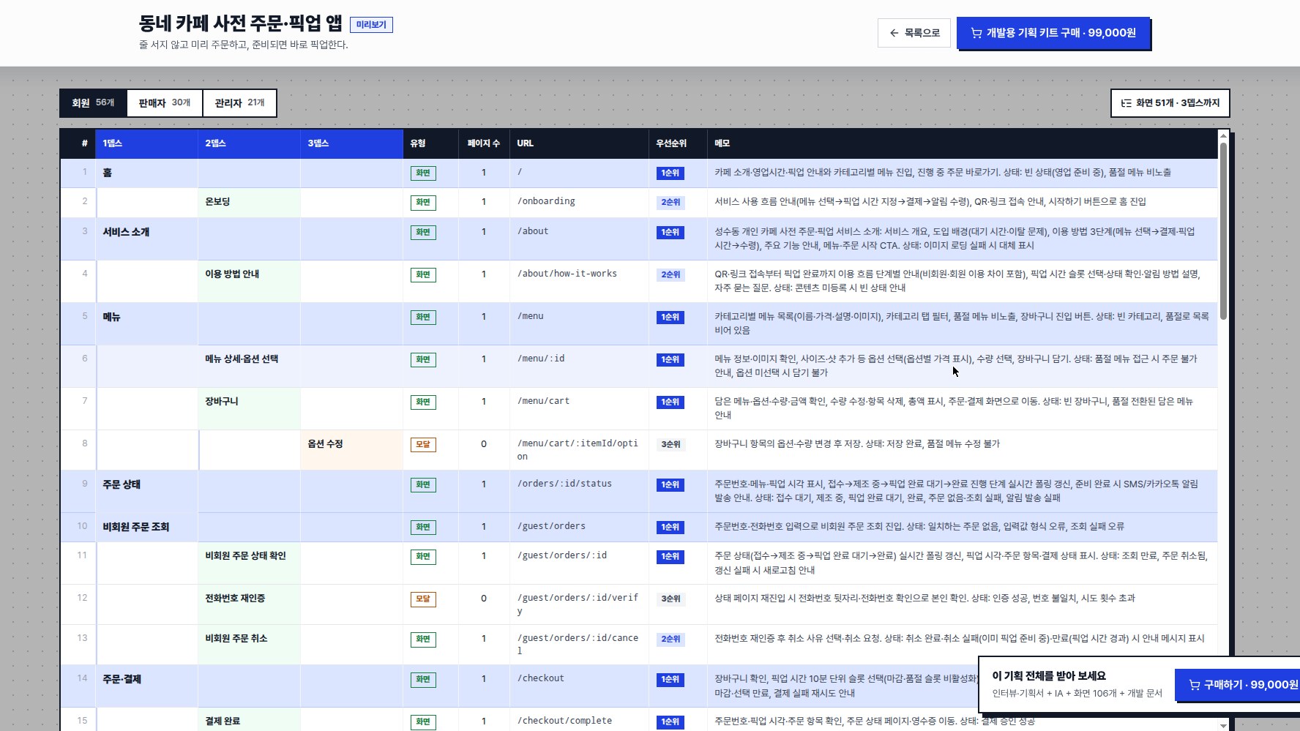Switch to the 회원 56개 tab
The width and height of the screenshot is (1300, 731).
coord(93,103)
